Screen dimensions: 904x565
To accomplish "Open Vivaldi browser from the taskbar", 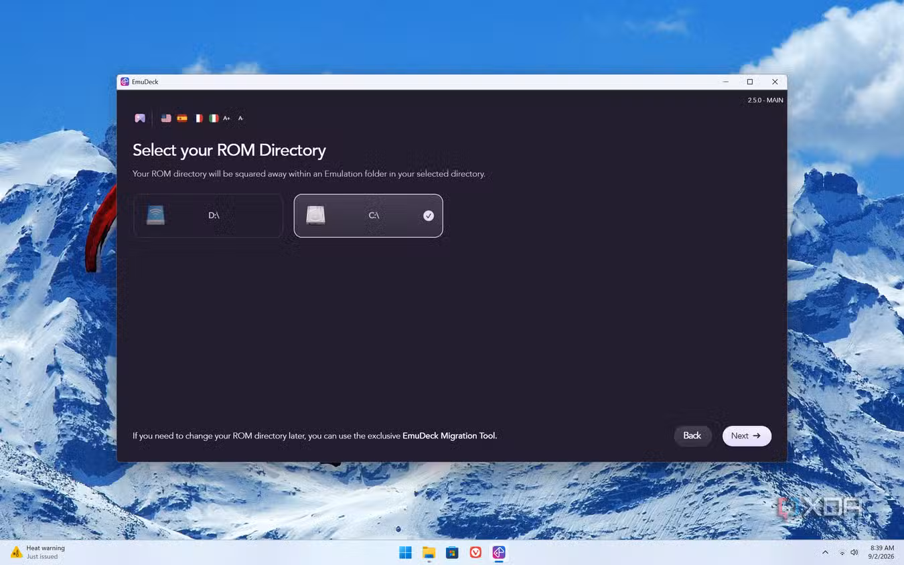I will click(475, 552).
